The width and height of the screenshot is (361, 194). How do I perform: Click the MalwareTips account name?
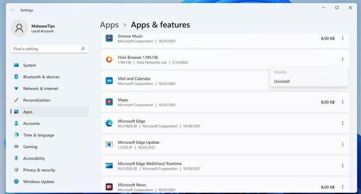click(x=43, y=26)
